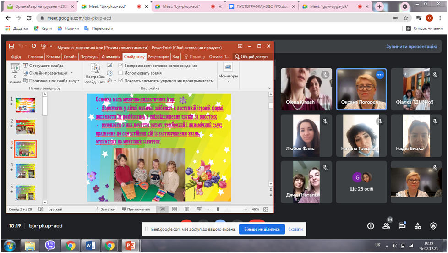Image resolution: width=448 pixels, height=253 pixels.
Task: Bookmark this page star icon
Action: 406,18
